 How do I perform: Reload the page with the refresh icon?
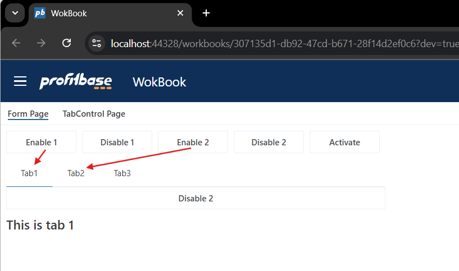point(66,43)
